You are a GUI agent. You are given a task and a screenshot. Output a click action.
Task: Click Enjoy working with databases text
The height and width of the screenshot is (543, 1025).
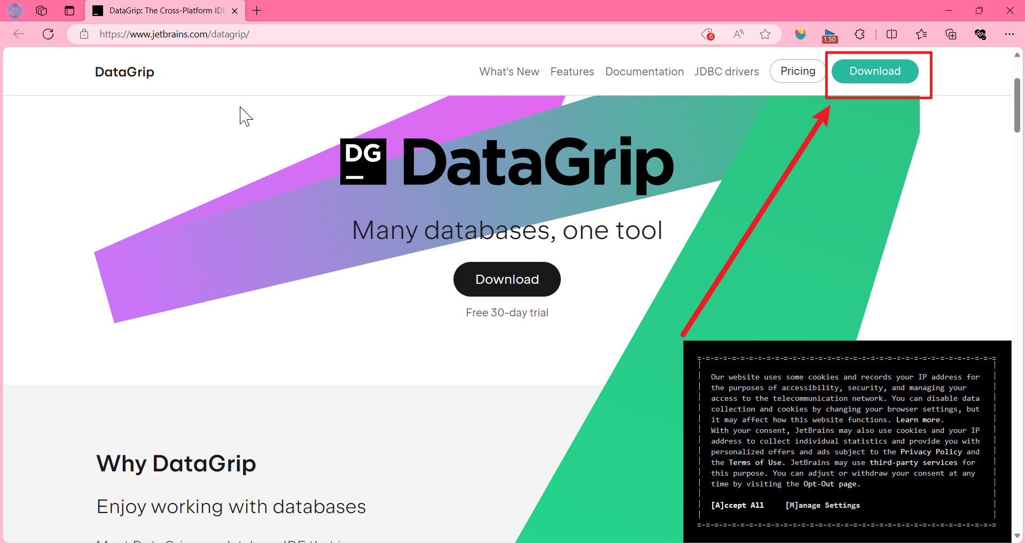[x=231, y=507]
